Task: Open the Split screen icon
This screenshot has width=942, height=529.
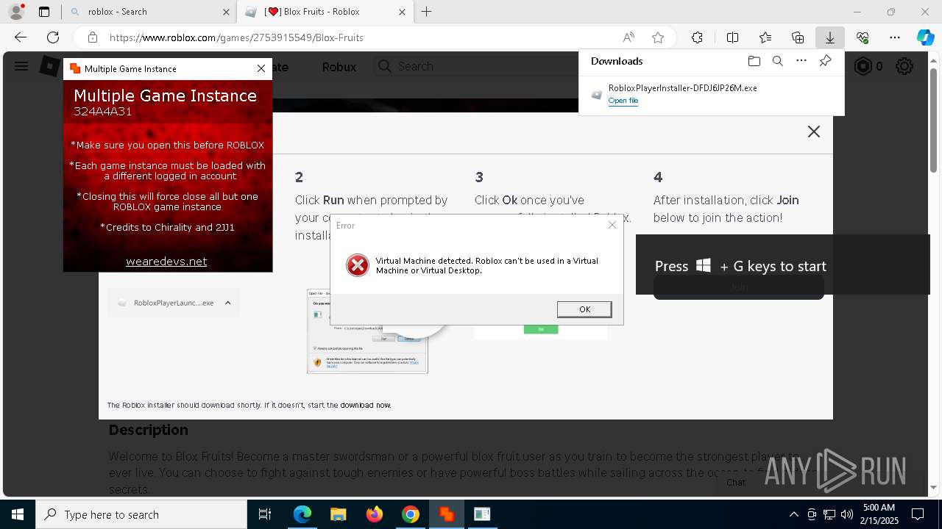Action: (x=732, y=37)
